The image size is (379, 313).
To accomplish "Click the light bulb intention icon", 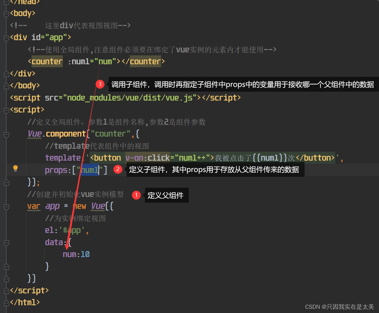I will 15,168.
